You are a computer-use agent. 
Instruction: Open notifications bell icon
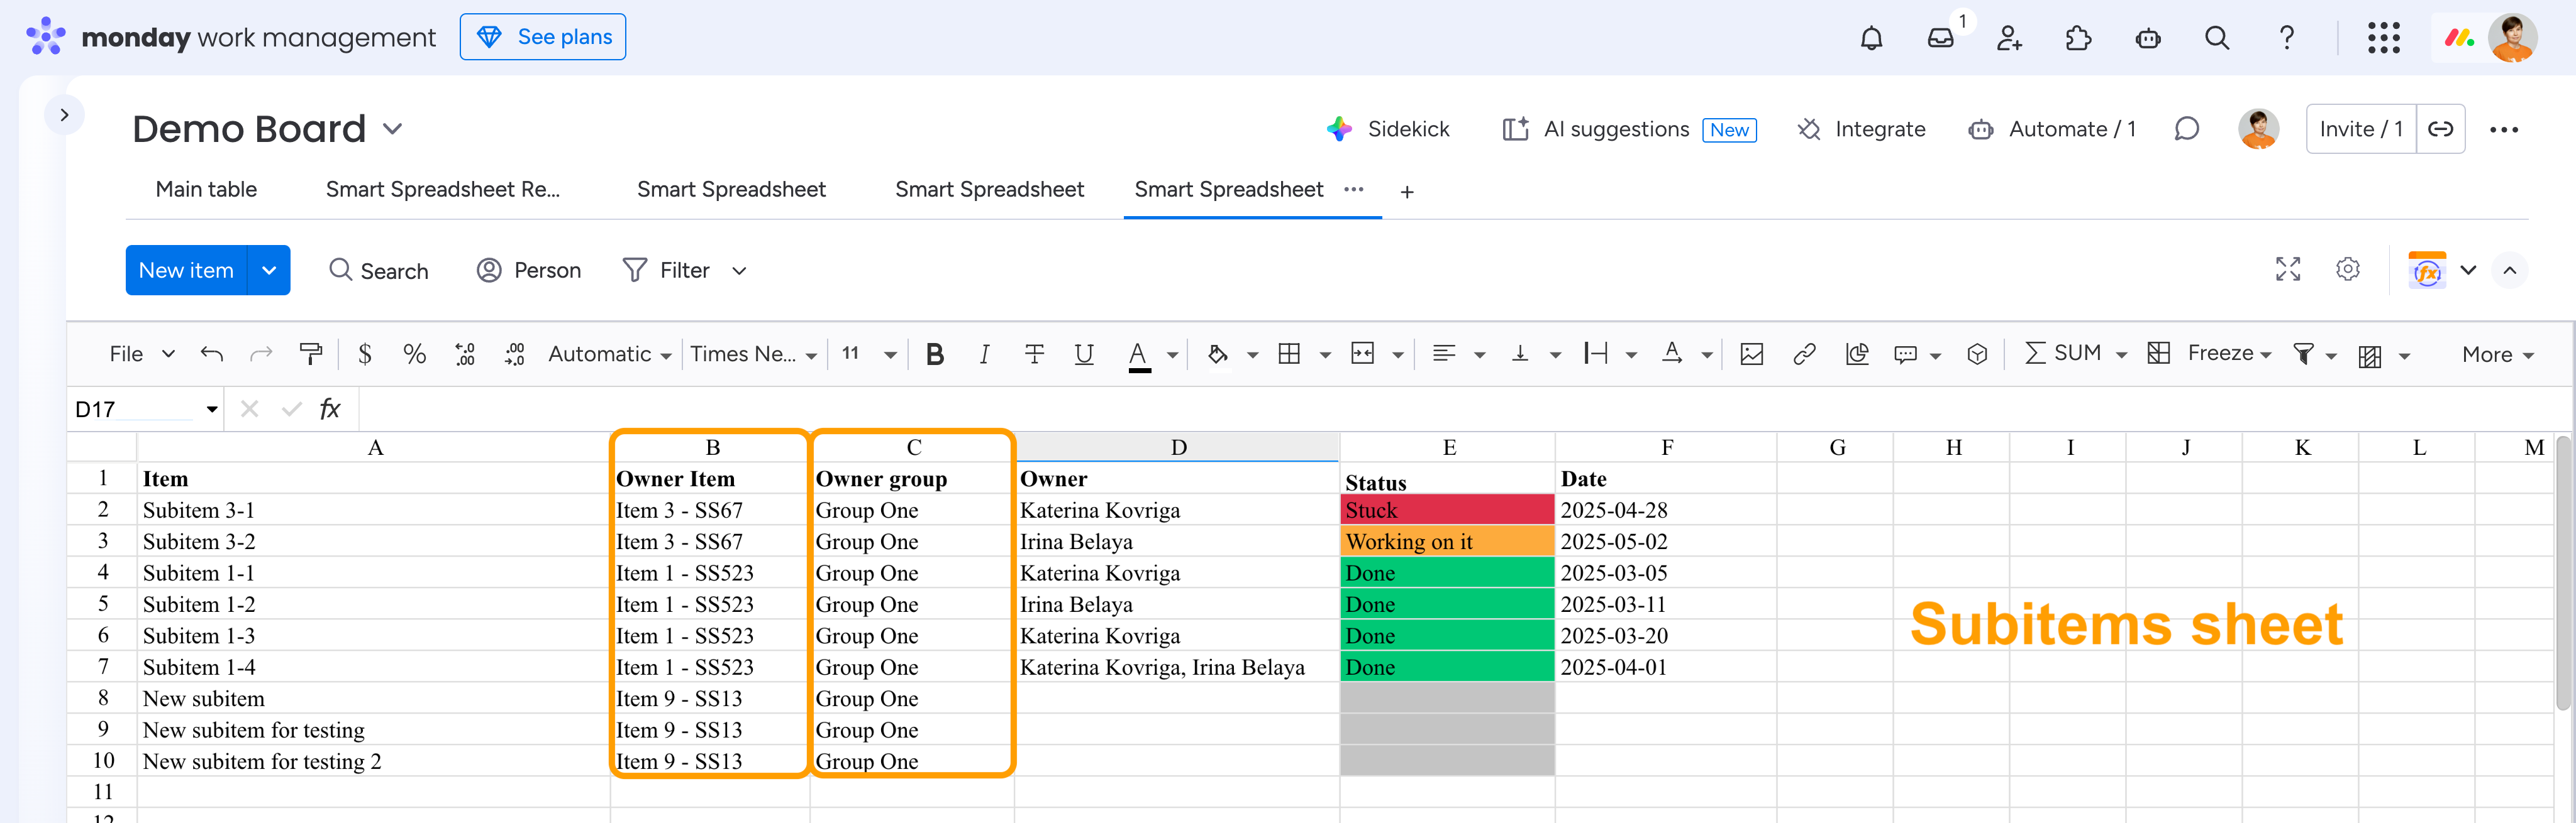point(1871,38)
